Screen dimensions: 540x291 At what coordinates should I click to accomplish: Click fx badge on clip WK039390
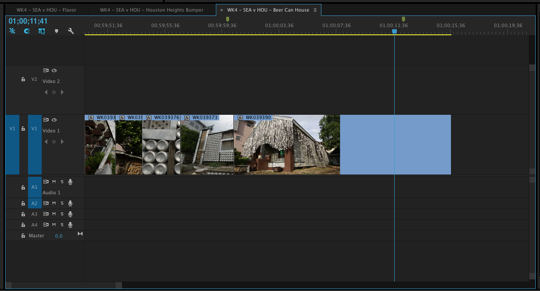point(240,118)
